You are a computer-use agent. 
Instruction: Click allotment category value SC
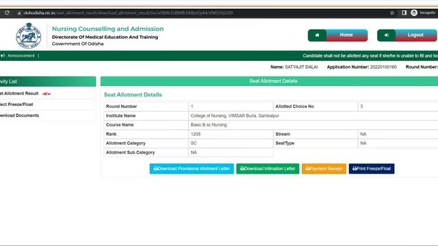tap(194, 143)
